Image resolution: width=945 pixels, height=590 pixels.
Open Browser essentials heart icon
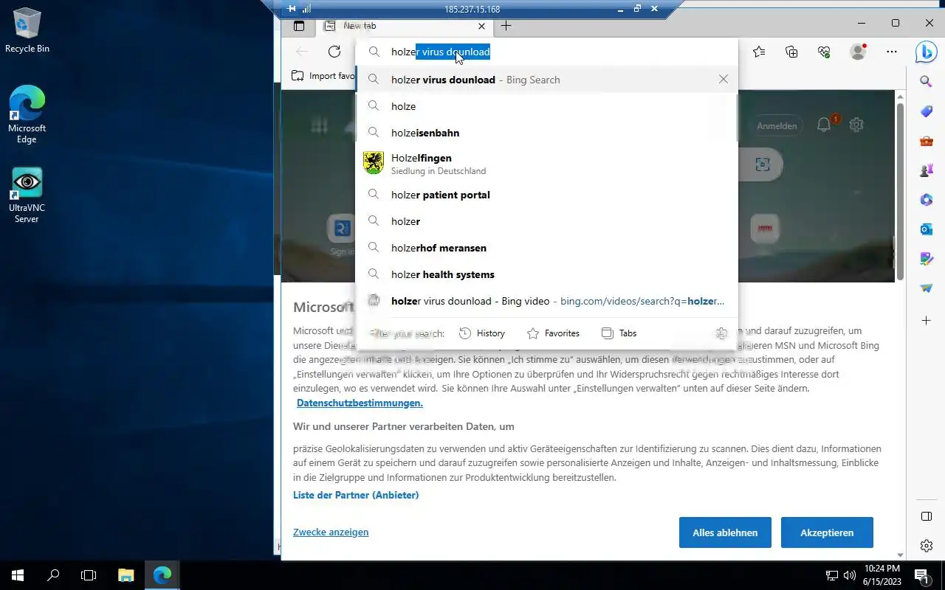coord(824,52)
